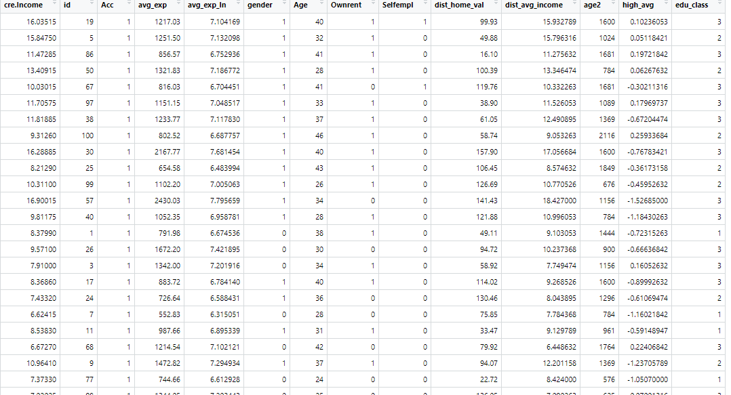The height and width of the screenshot is (395, 731).
Task: Sort by the age2 column header
Action: point(599,5)
